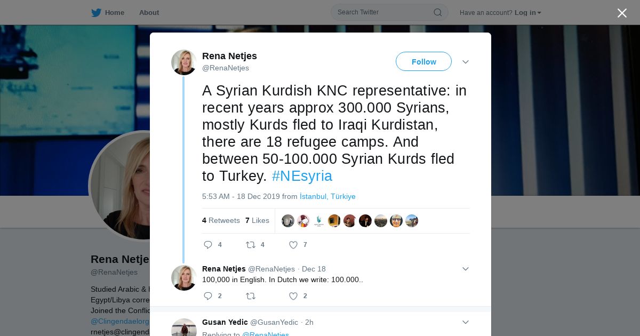Retweet the main KNC tweet
This screenshot has height=336, width=640.
coord(250,245)
